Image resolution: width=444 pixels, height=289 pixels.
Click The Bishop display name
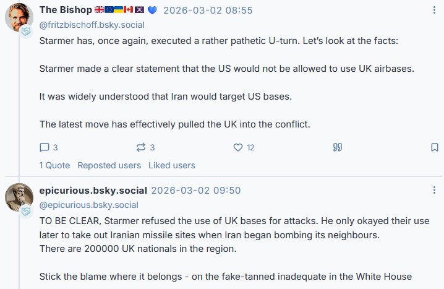[66, 10]
